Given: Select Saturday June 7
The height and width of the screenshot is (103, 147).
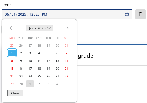Looking at the screenshot, I should (x=66, y=53).
